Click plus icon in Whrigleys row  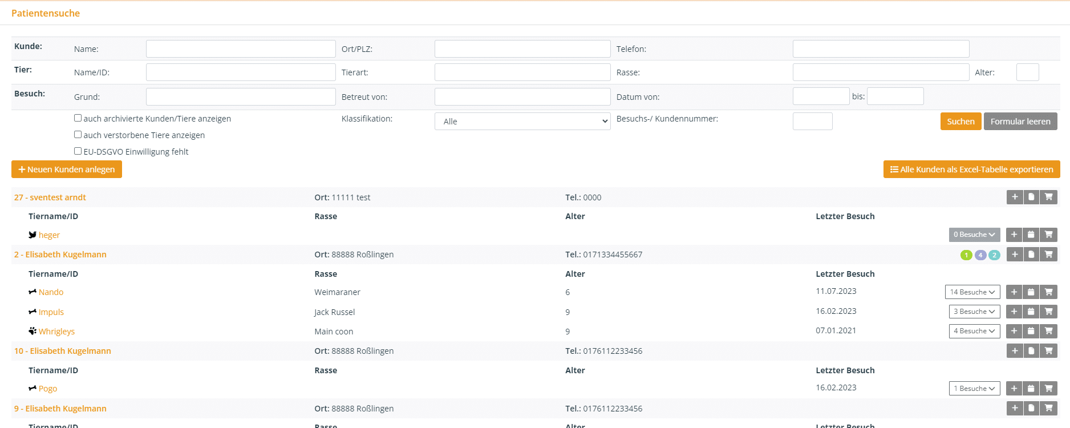(1014, 331)
